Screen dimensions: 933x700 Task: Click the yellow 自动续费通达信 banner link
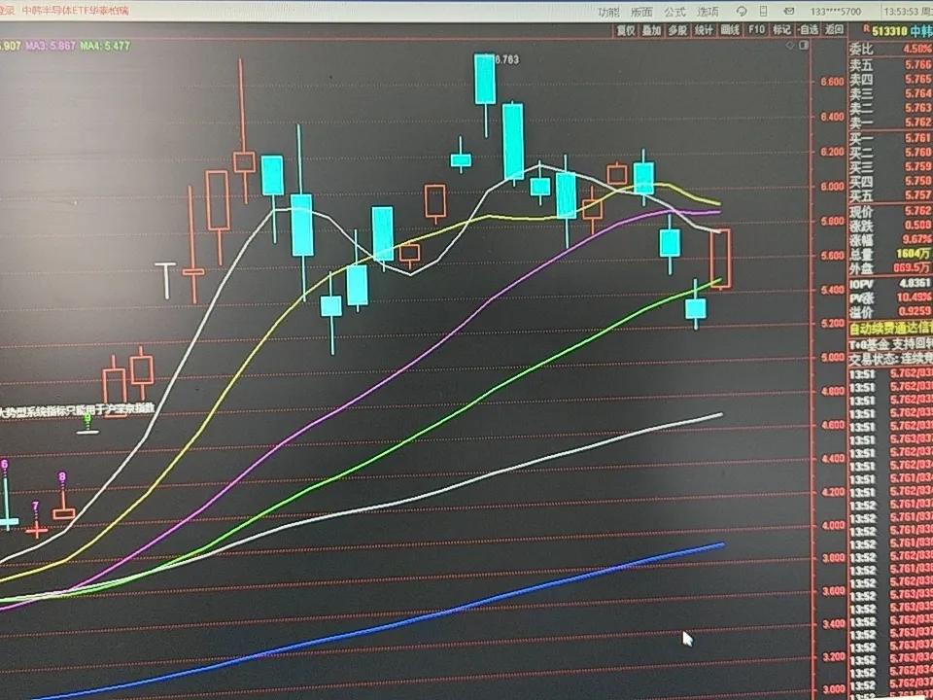click(890, 328)
